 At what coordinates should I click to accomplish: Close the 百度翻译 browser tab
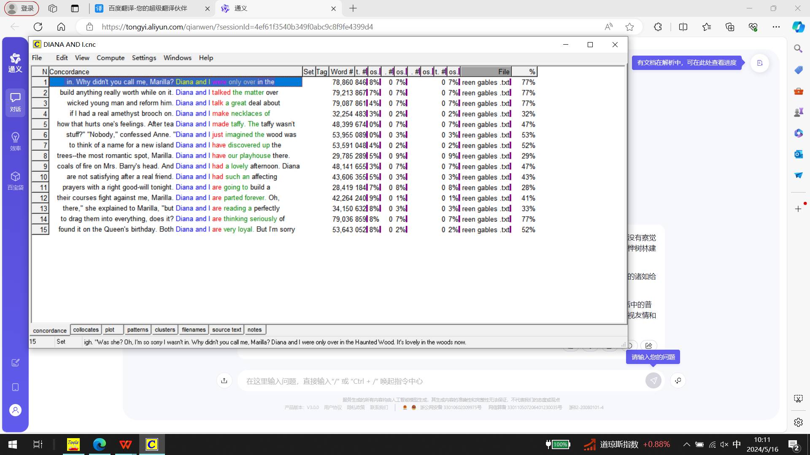(207, 8)
